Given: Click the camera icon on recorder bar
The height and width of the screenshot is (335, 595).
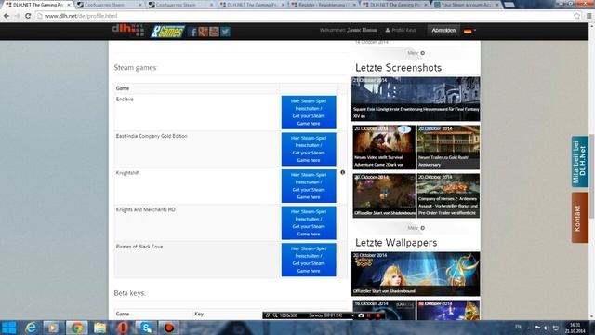Looking at the screenshot, I should pyautogui.click(x=361, y=315).
